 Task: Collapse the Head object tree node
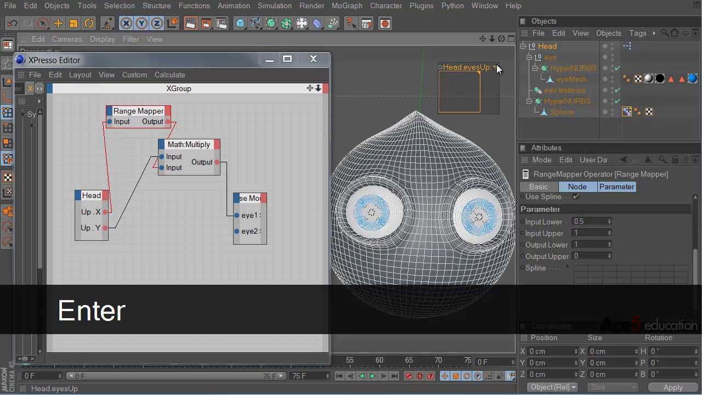coord(523,46)
